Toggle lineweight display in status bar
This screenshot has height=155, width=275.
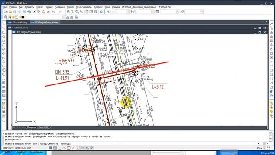coord(82,148)
